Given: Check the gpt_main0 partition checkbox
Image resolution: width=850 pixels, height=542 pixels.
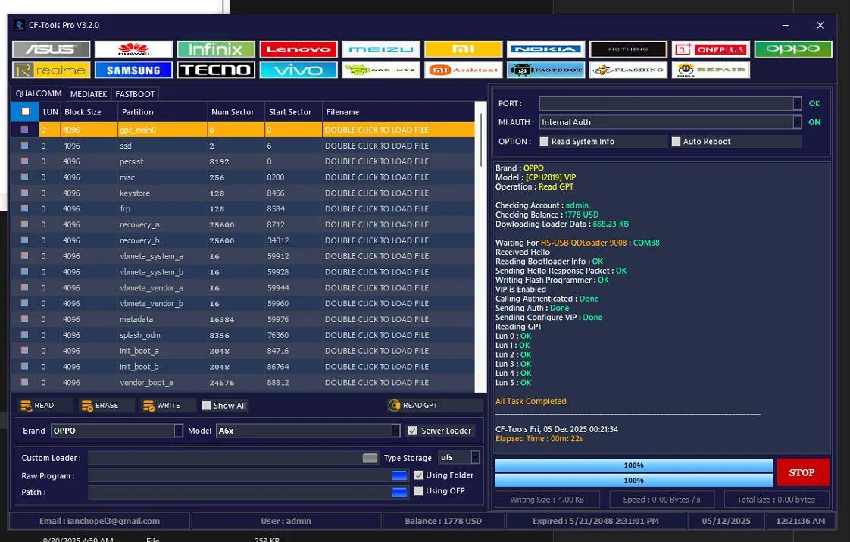Looking at the screenshot, I should (x=24, y=130).
